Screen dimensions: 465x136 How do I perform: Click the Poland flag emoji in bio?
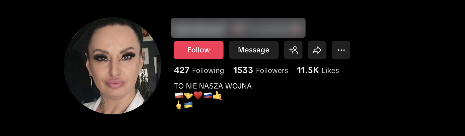click(179, 95)
